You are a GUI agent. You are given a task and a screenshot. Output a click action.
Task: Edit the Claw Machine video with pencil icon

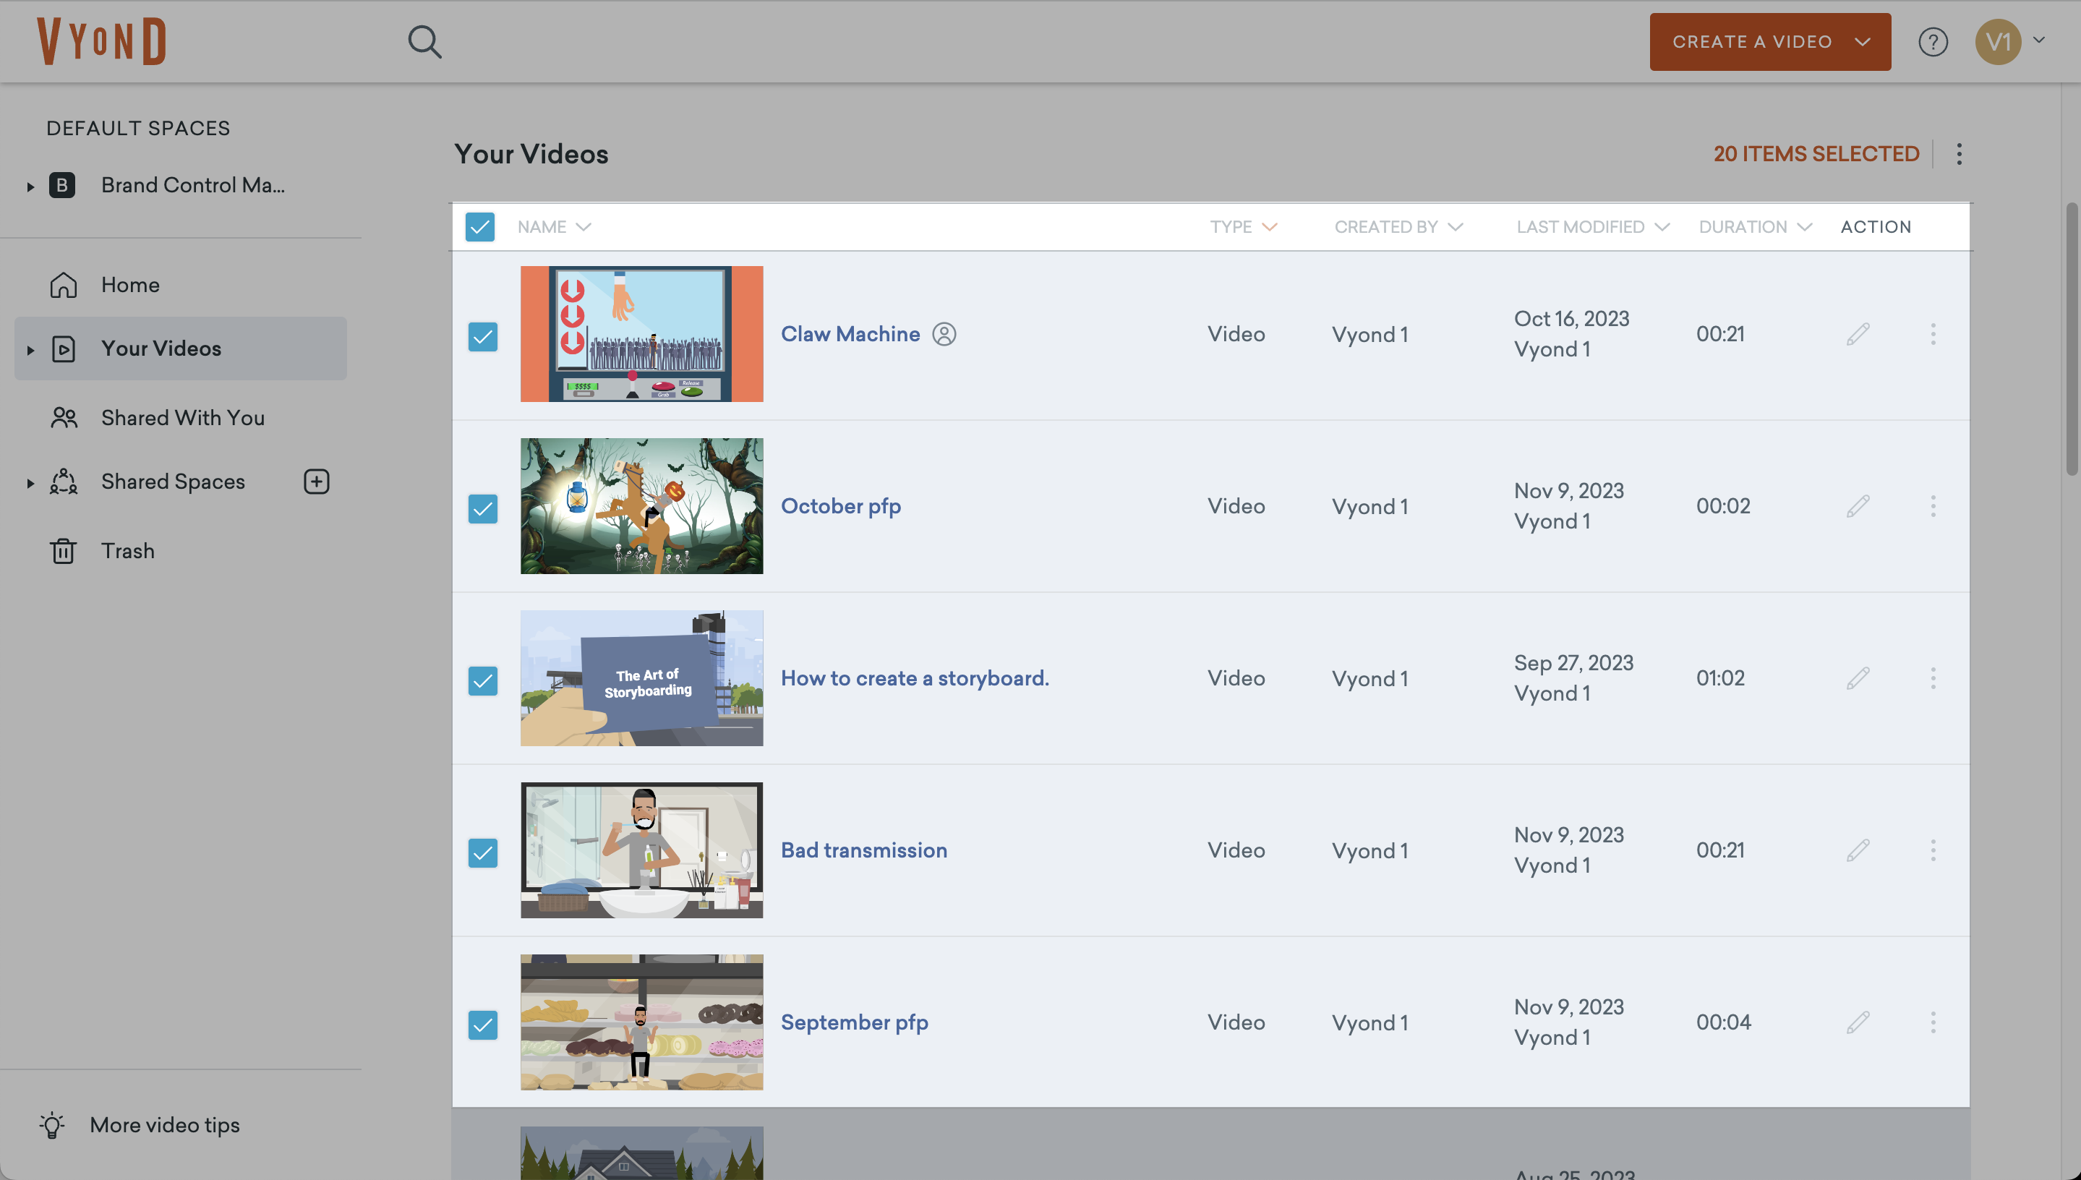coord(1858,333)
